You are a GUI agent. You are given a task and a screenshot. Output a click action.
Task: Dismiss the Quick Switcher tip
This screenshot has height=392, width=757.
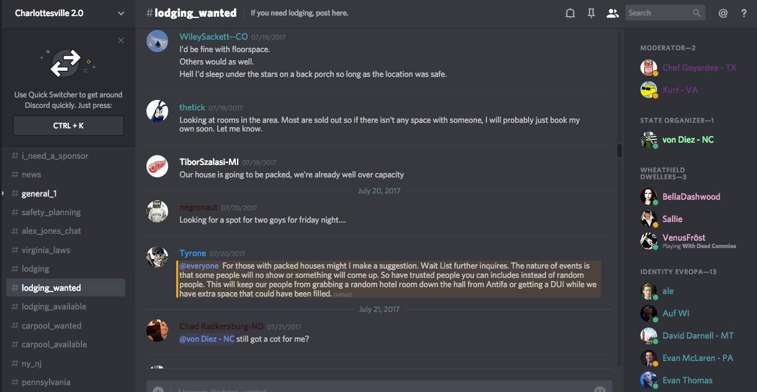(121, 40)
